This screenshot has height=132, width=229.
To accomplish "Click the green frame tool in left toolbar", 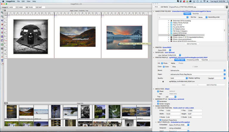I will [2, 45].
